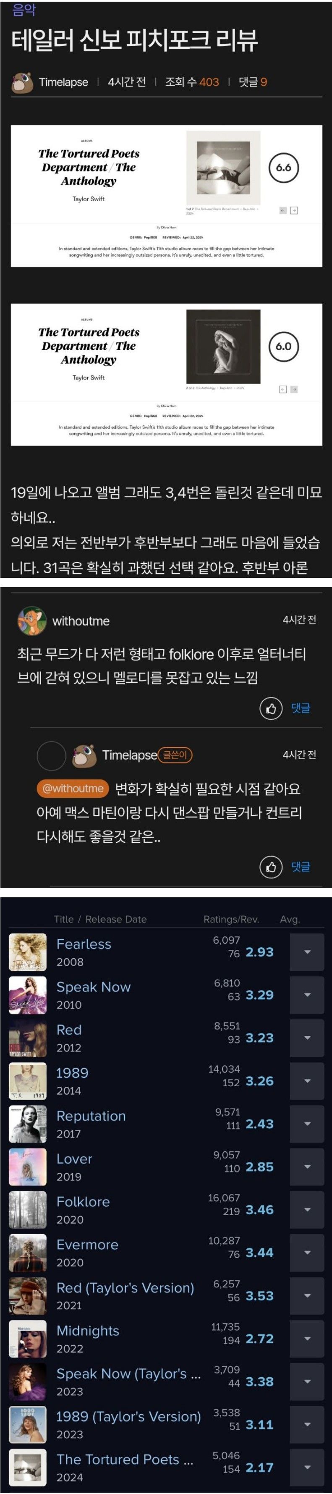The image size is (332, 1494).
Task: Click the 6.0 score circle
Action: pyautogui.click(x=283, y=346)
